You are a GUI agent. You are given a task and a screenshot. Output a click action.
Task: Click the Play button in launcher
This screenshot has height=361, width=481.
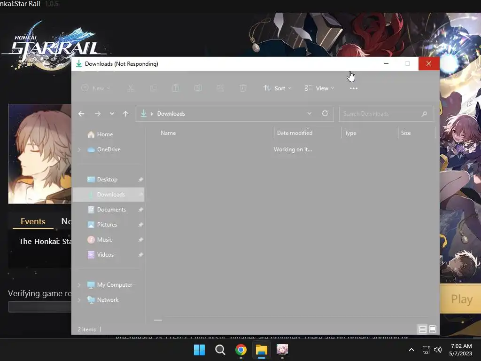click(x=461, y=299)
